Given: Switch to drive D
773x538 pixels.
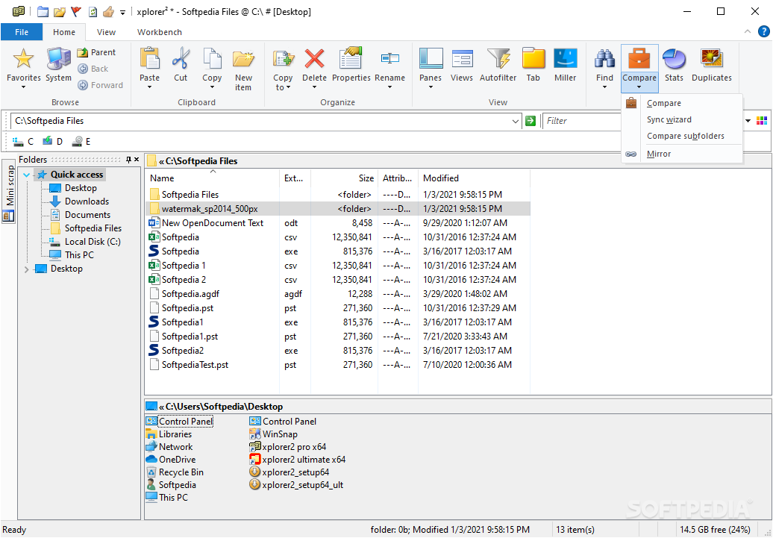Looking at the screenshot, I should [x=53, y=142].
